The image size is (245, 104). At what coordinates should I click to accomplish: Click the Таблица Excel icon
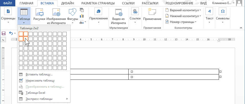click(21, 93)
